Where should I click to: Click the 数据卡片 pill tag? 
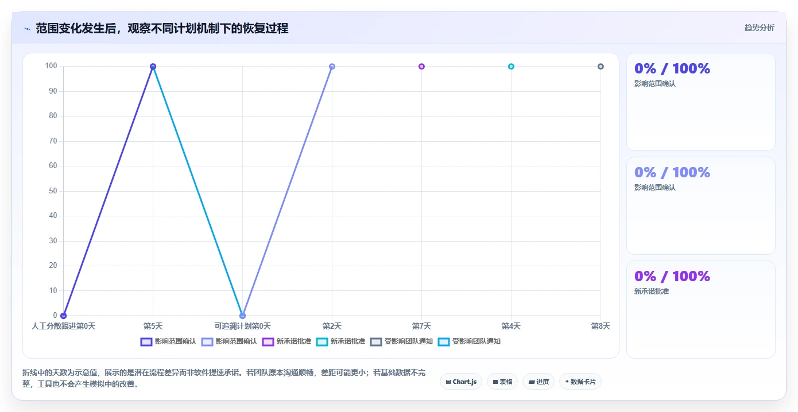pyautogui.click(x=580, y=382)
